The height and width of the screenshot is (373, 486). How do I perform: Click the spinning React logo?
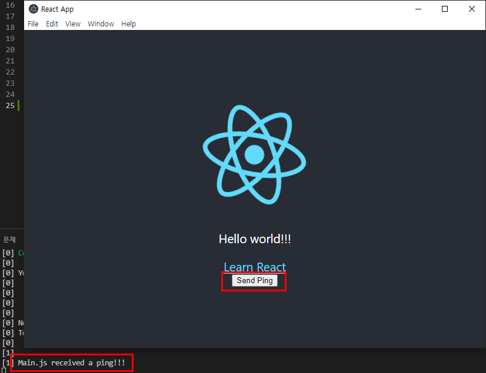pyautogui.click(x=254, y=154)
